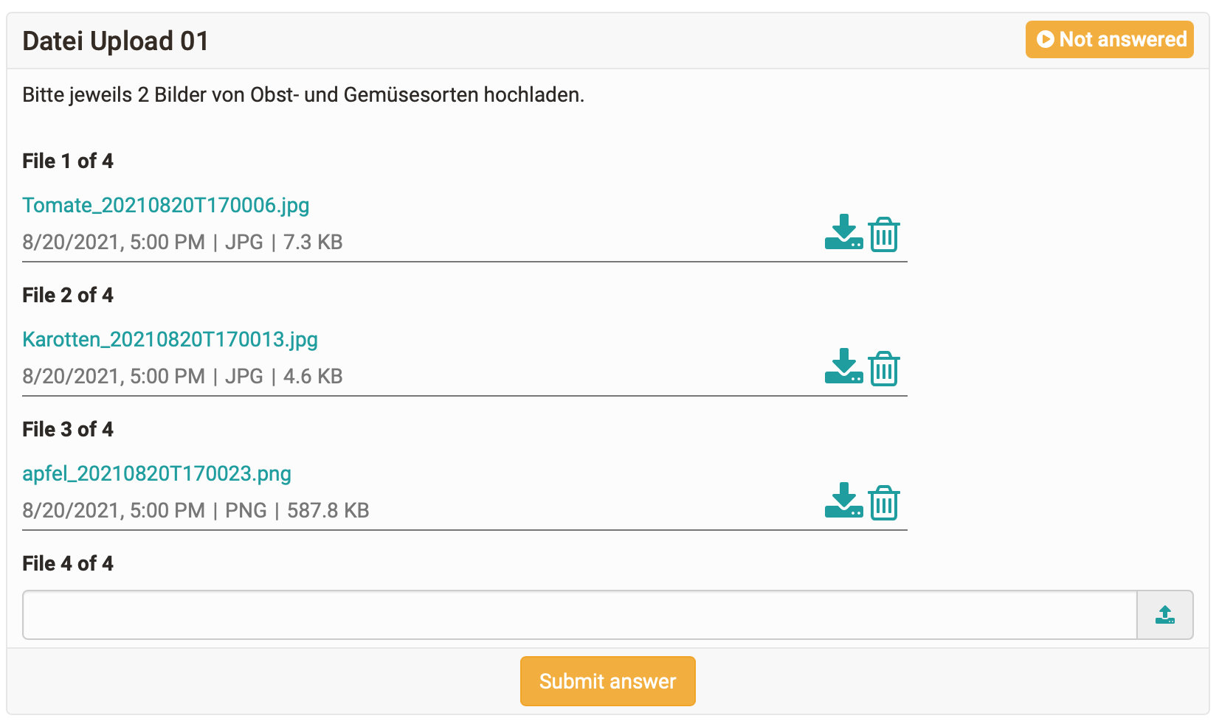The image size is (1219, 721).
Task: Click the play icon in Not answered badge
Action: (1045, 39)
